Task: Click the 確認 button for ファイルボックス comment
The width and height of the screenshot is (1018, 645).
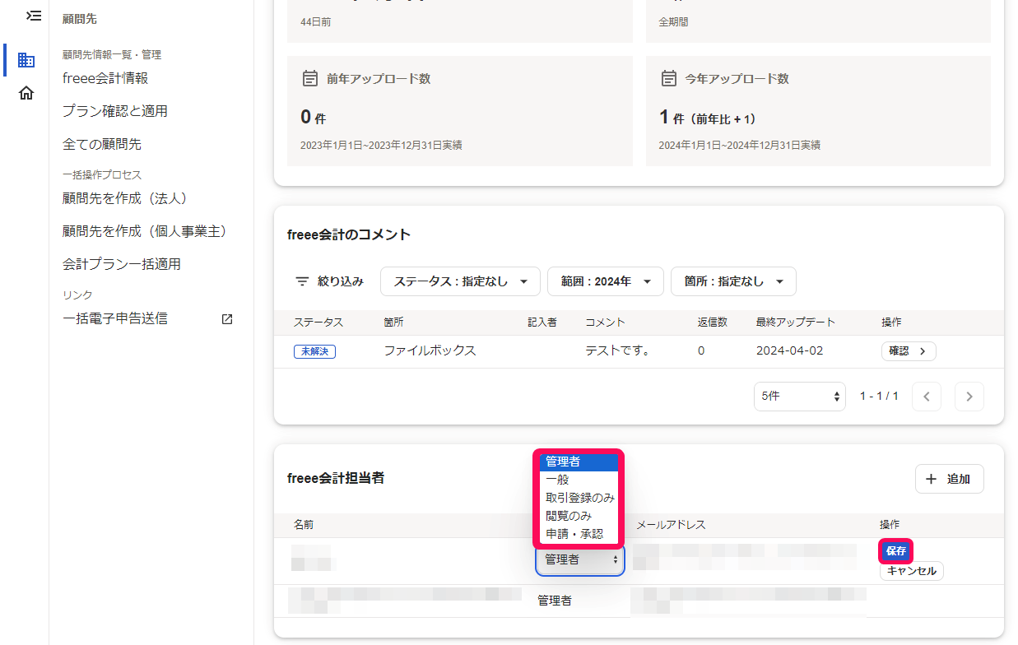Action: [909, 351]
